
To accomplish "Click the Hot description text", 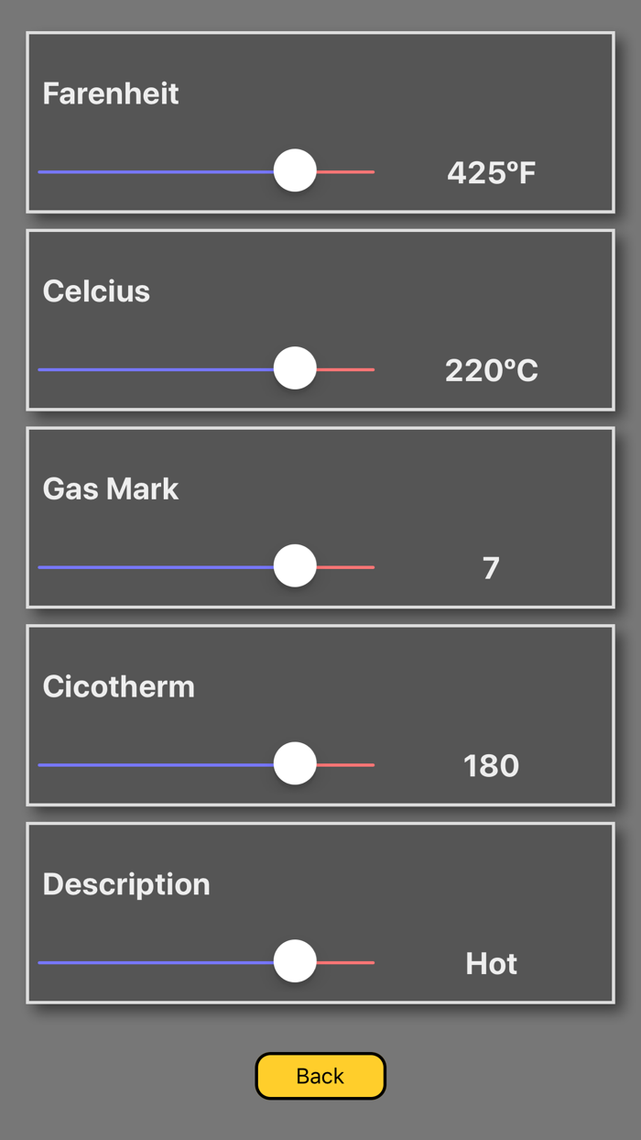I will point(491,963).
